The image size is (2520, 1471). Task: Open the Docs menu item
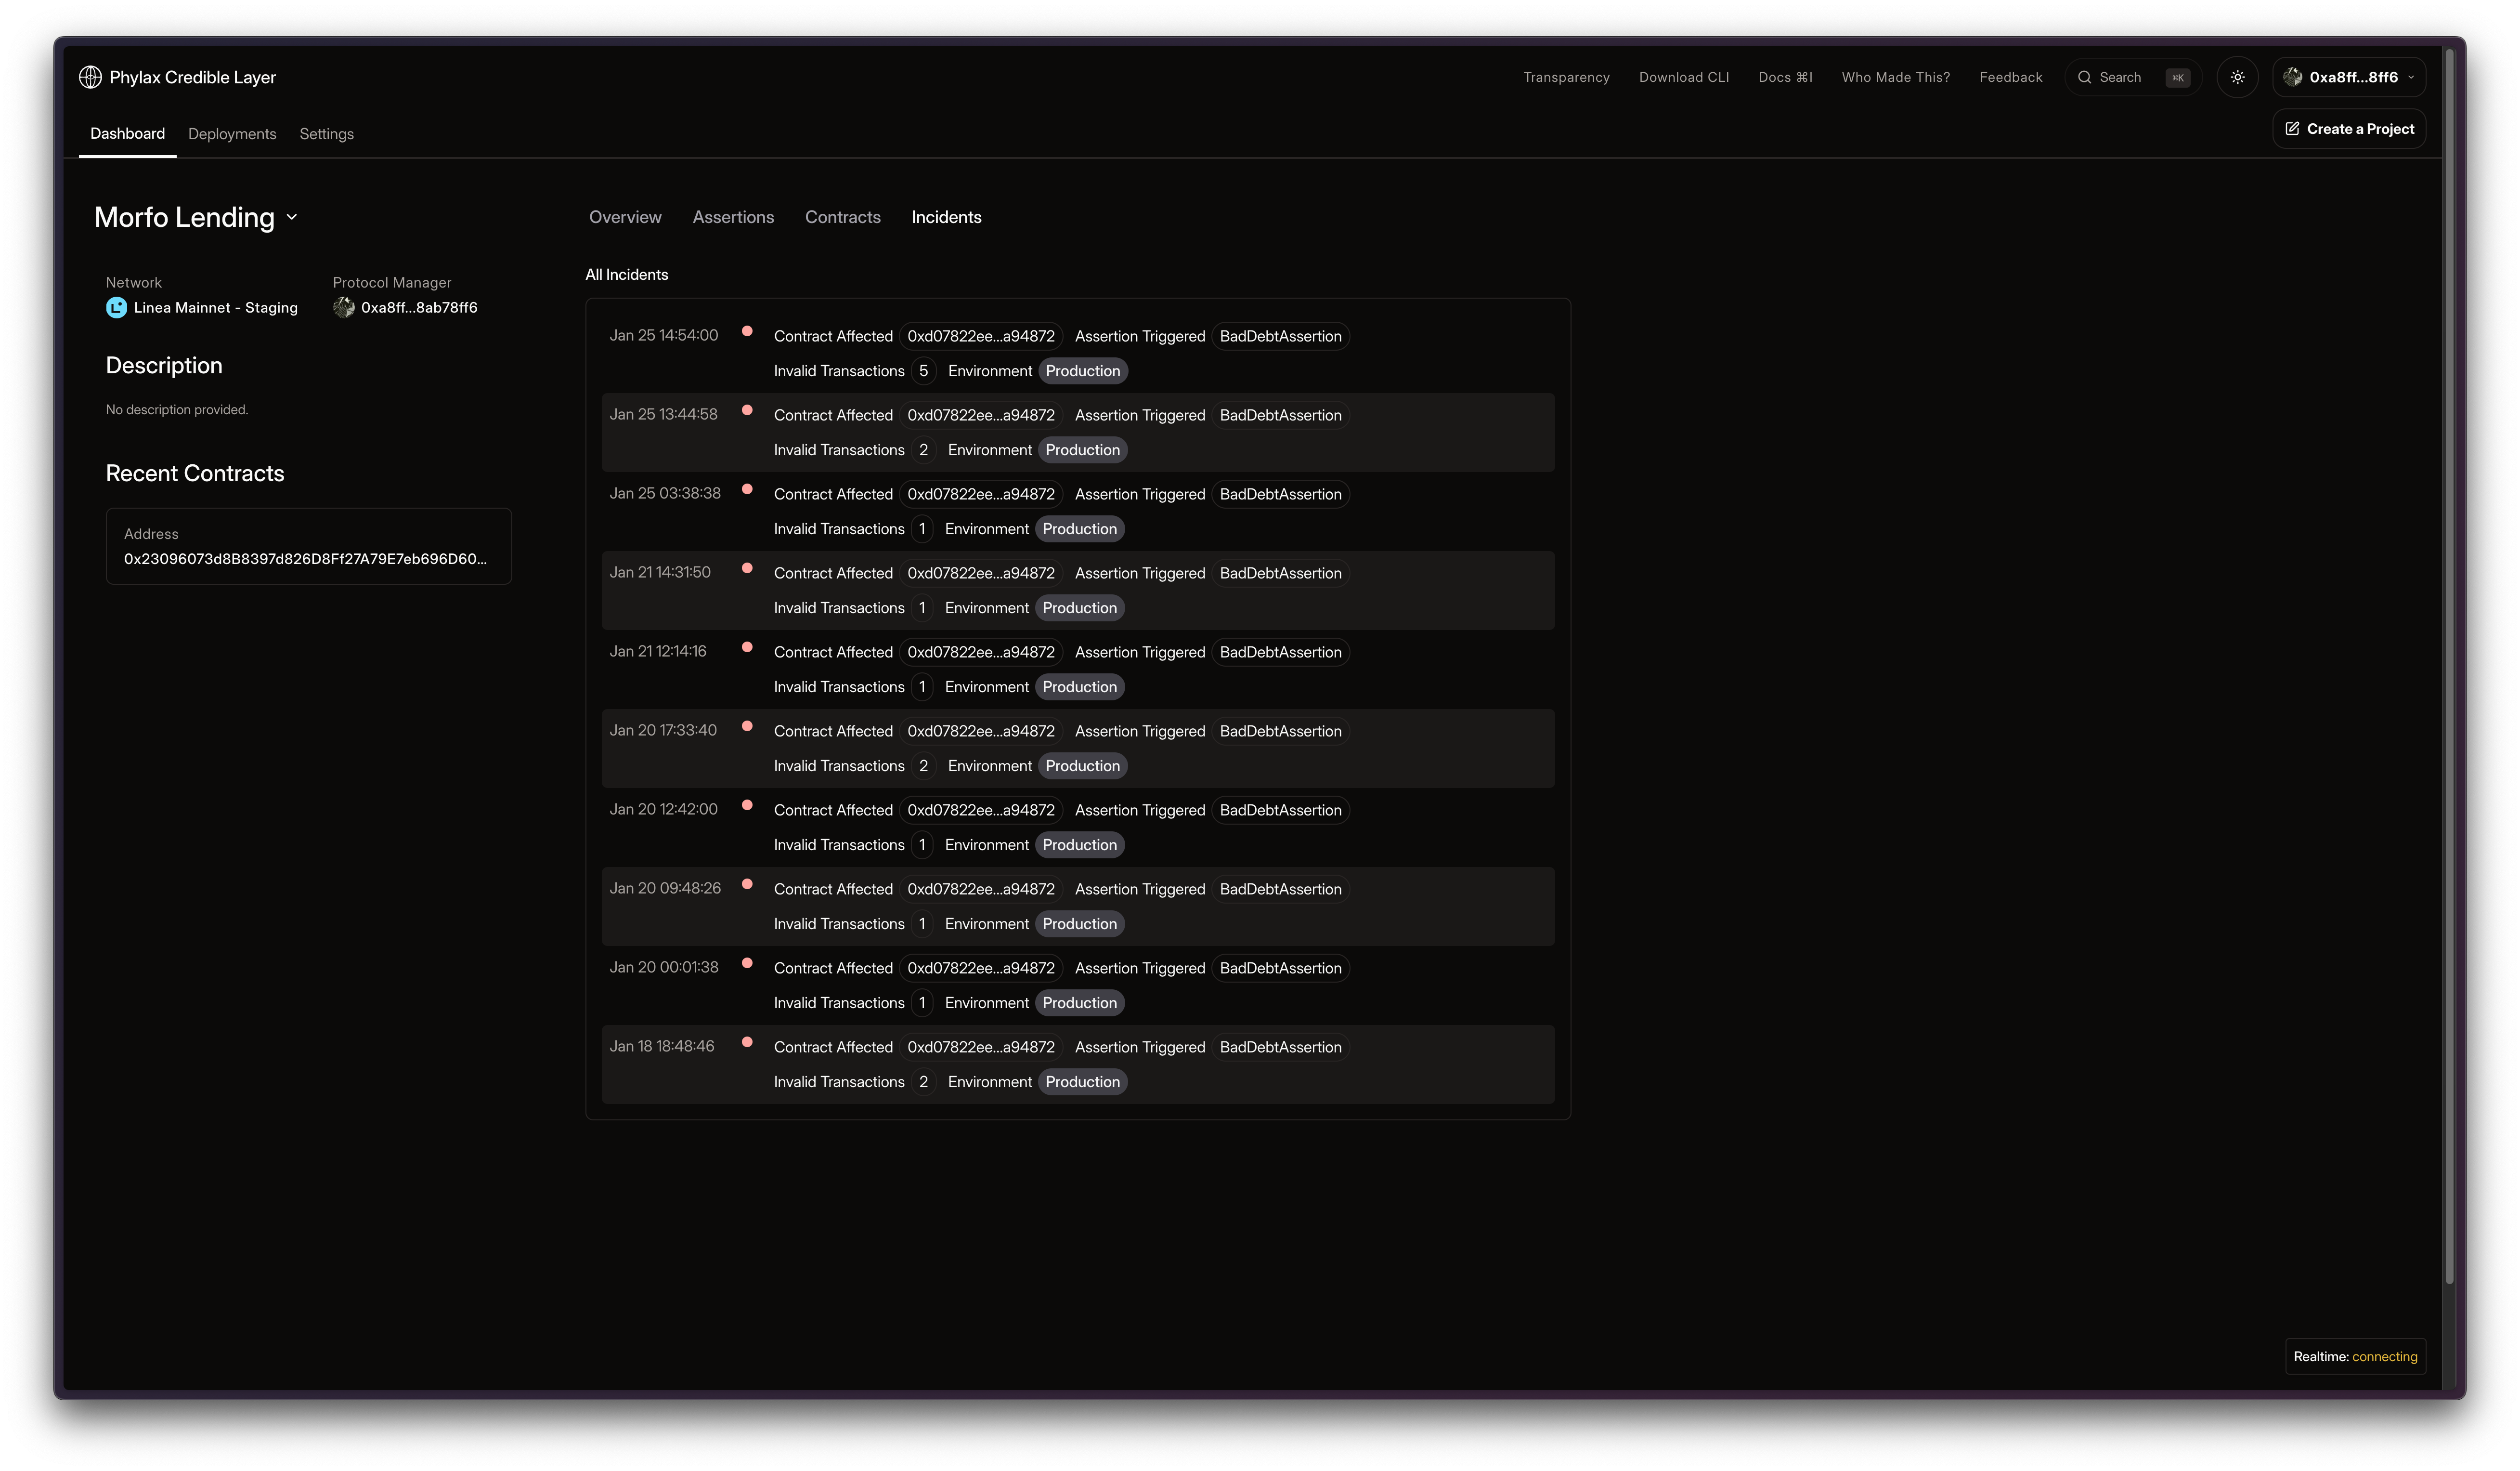1786,77
